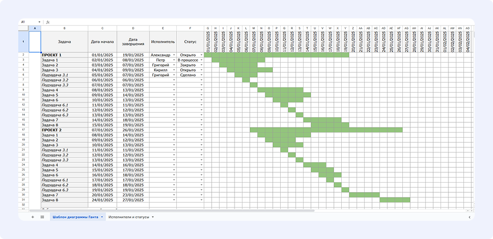Click the 'Задача' header cell

pos(64,41)
